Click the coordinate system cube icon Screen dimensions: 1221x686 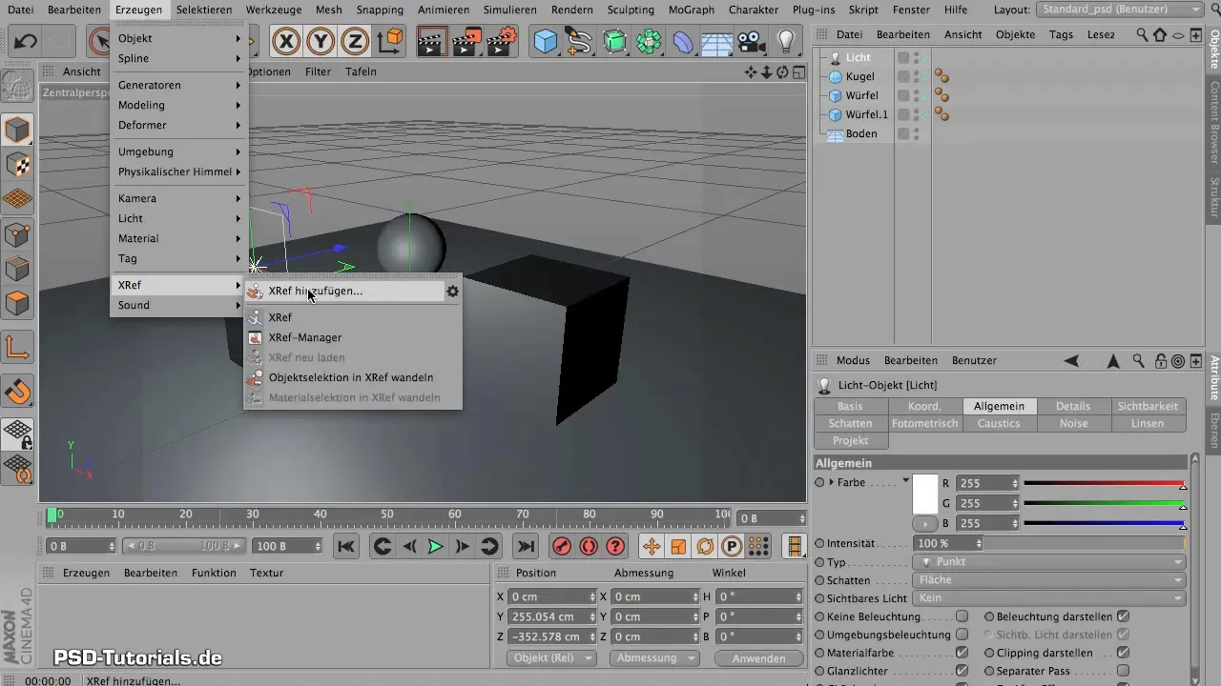389,41
